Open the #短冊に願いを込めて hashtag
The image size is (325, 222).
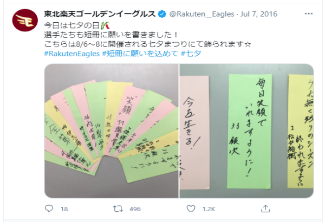point(140,54)
